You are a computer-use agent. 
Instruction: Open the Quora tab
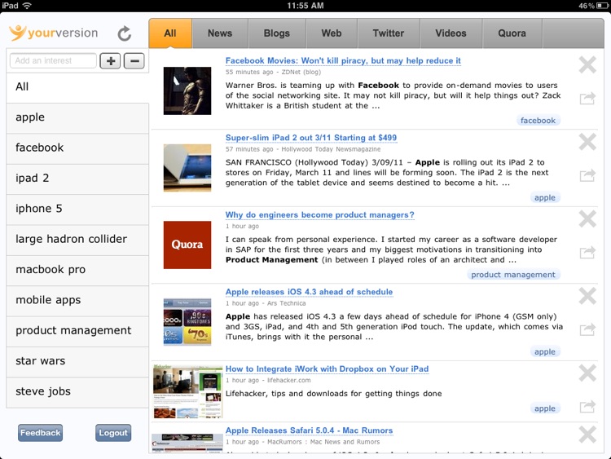point(512,33)
